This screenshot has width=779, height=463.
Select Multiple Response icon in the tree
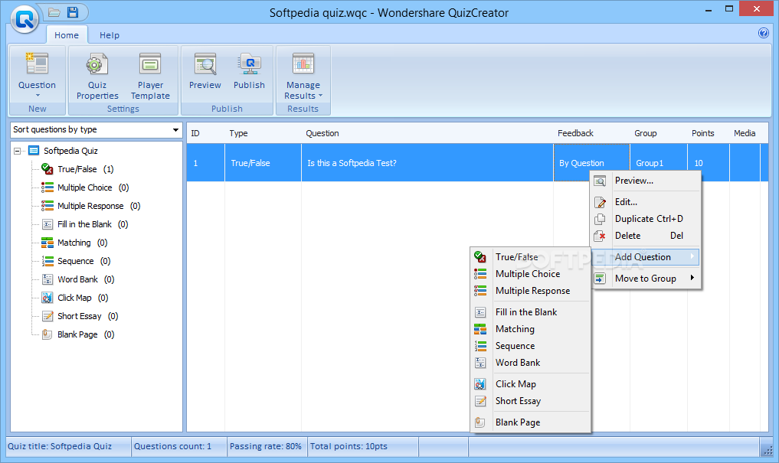pos(47,206)
